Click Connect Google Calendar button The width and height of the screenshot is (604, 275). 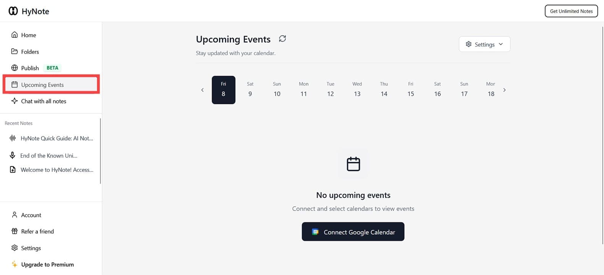353,232
